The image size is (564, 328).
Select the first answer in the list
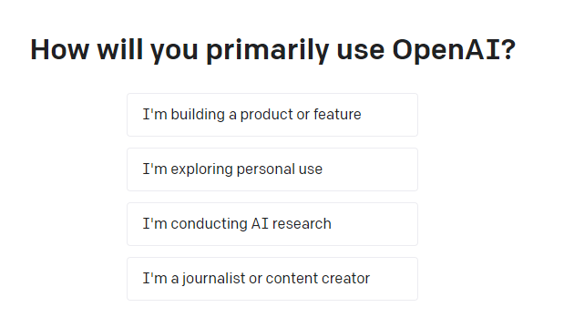click(272, 115)
